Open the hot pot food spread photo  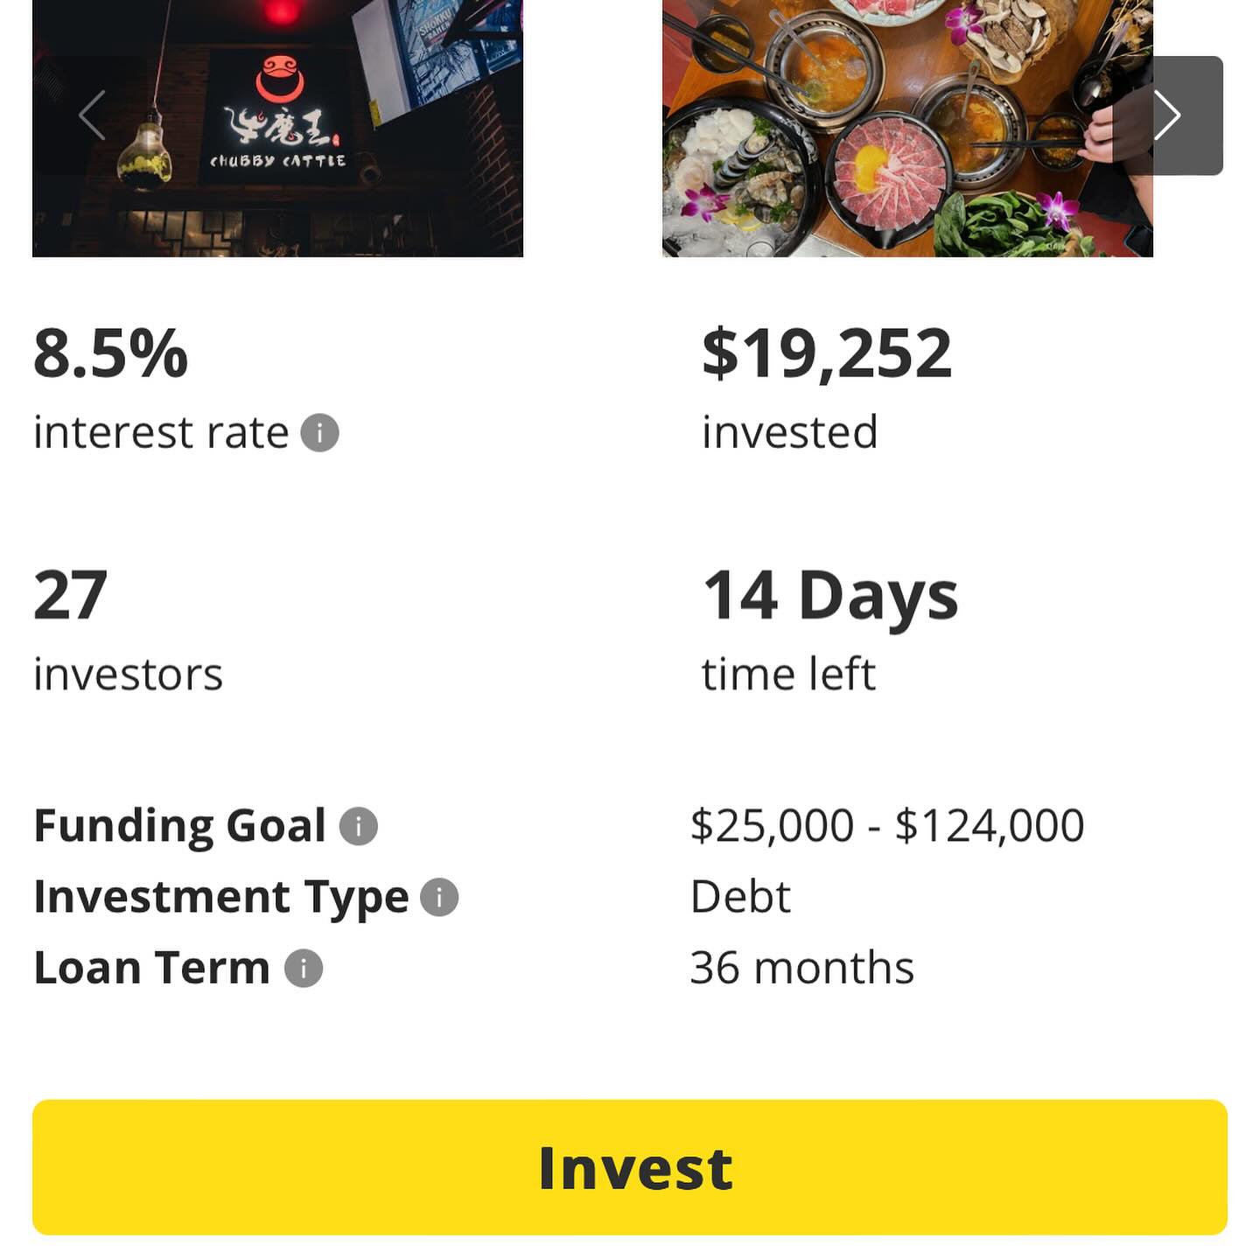point(906,128)
